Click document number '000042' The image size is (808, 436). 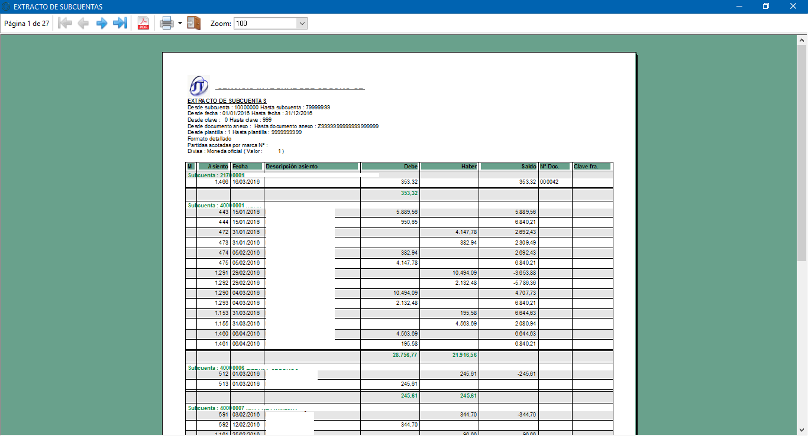pyautogui.click(x=549, y=182)
